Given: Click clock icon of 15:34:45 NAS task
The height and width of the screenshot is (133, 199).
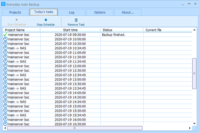Looking at the screenshot, I should pos(5,115).
